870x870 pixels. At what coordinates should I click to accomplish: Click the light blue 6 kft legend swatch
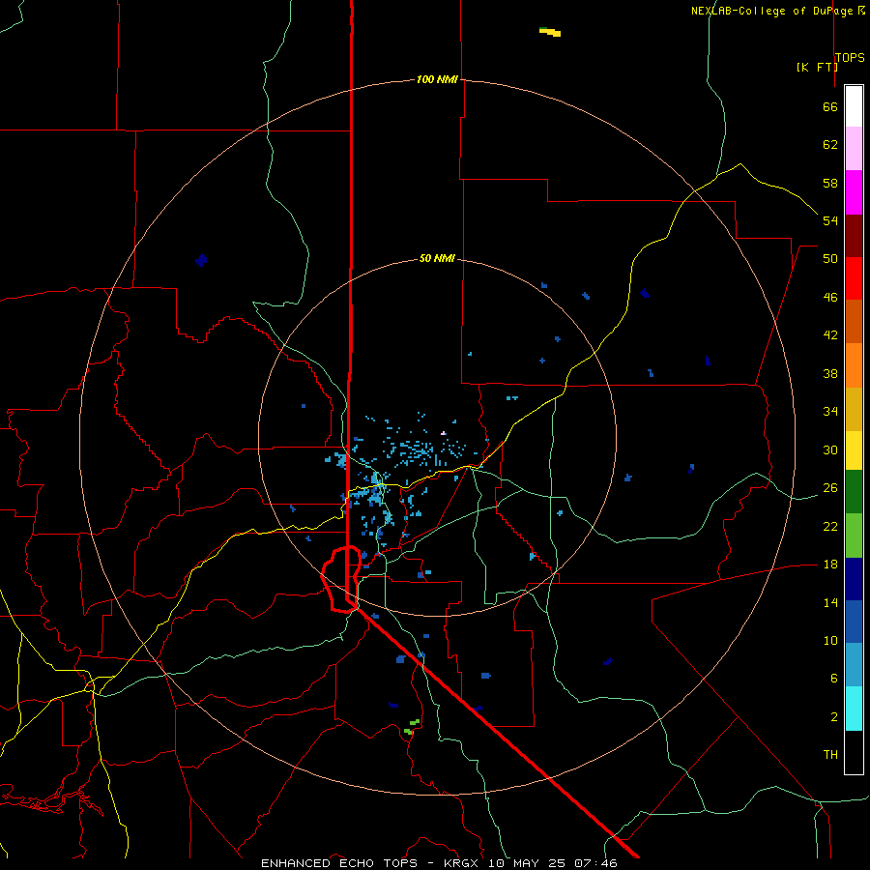[x=854, y=665]
